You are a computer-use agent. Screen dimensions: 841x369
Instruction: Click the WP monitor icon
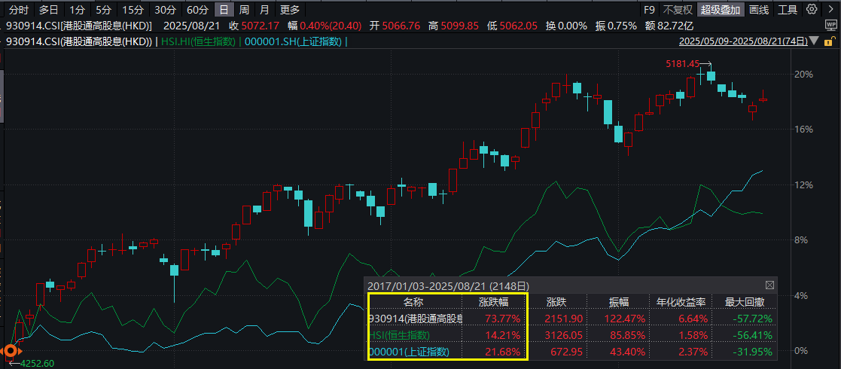pyautogui.click(x=830, y=26)
